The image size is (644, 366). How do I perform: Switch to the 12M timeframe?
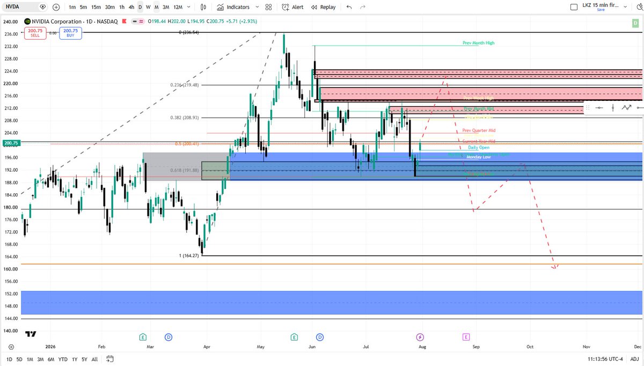[x=178, y=7]
